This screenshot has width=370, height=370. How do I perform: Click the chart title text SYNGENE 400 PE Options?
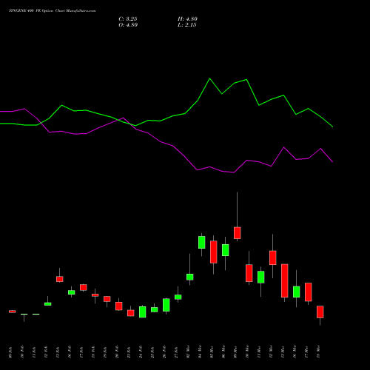pyautogui.click(x=31, y=10)
